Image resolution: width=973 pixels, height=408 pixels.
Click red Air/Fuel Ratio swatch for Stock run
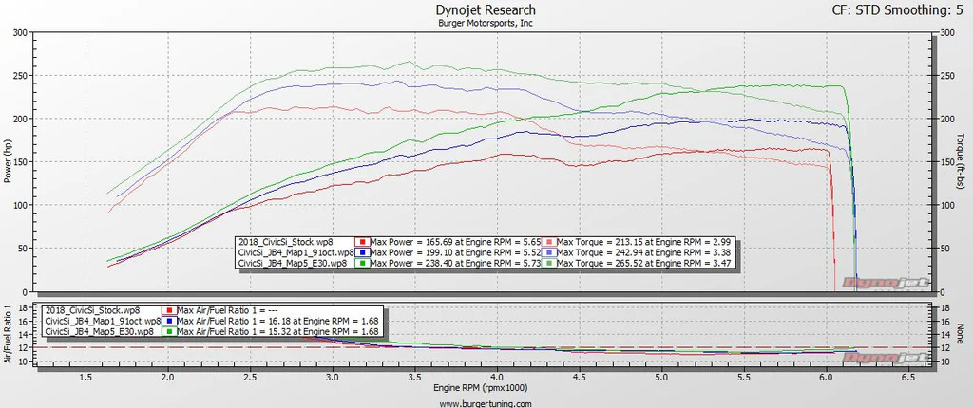[169, 310]
